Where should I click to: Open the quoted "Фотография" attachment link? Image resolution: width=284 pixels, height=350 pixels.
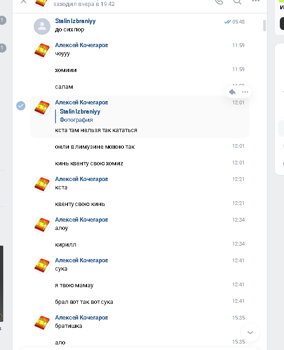click(76, 120)
